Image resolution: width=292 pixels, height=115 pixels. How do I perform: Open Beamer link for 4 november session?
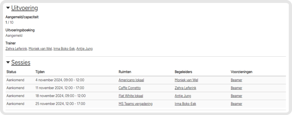pos(236,80)
